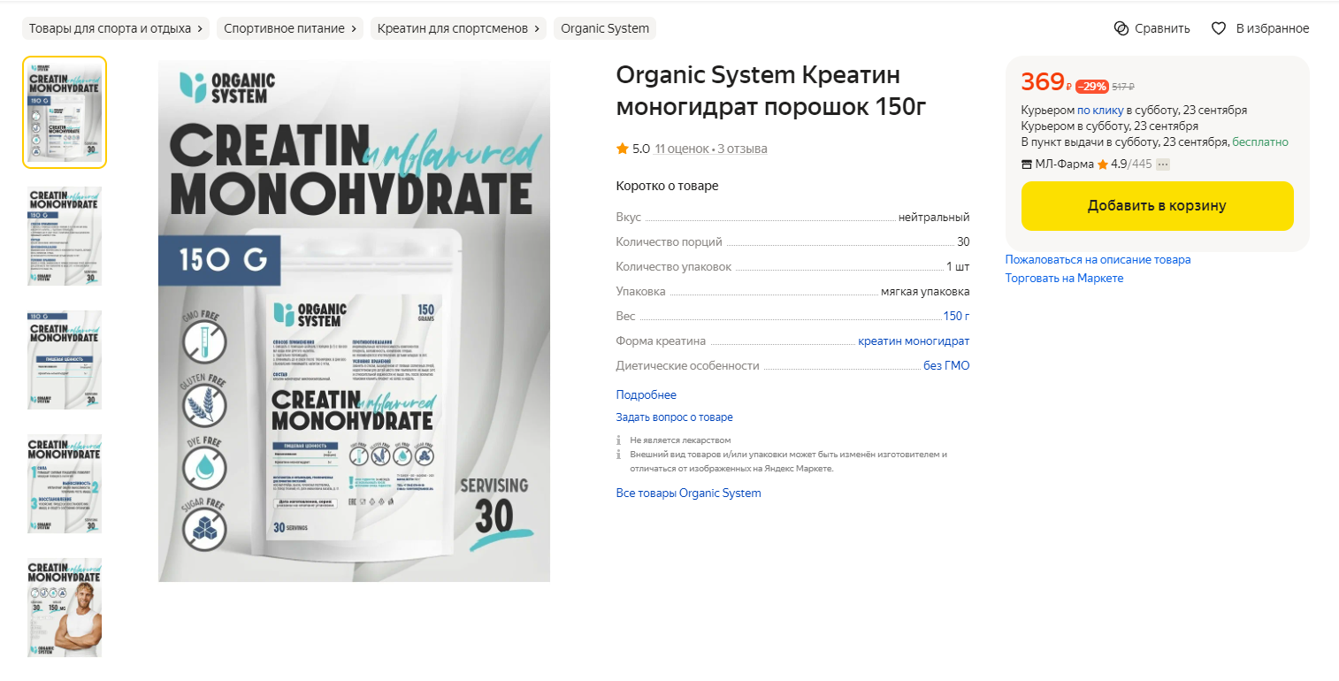This screenshot has width=1339, height=681.
Task: Click the info icon beside Не является лекарством
Action: click(619, 440)
